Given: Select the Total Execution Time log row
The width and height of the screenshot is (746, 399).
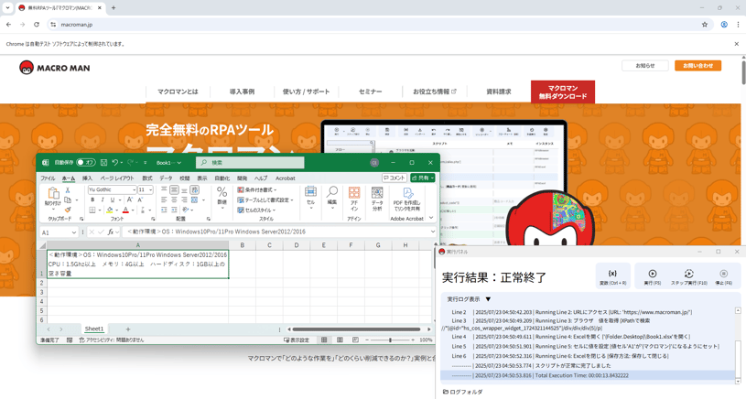Looking at the screenshot, I should [588, 375].
